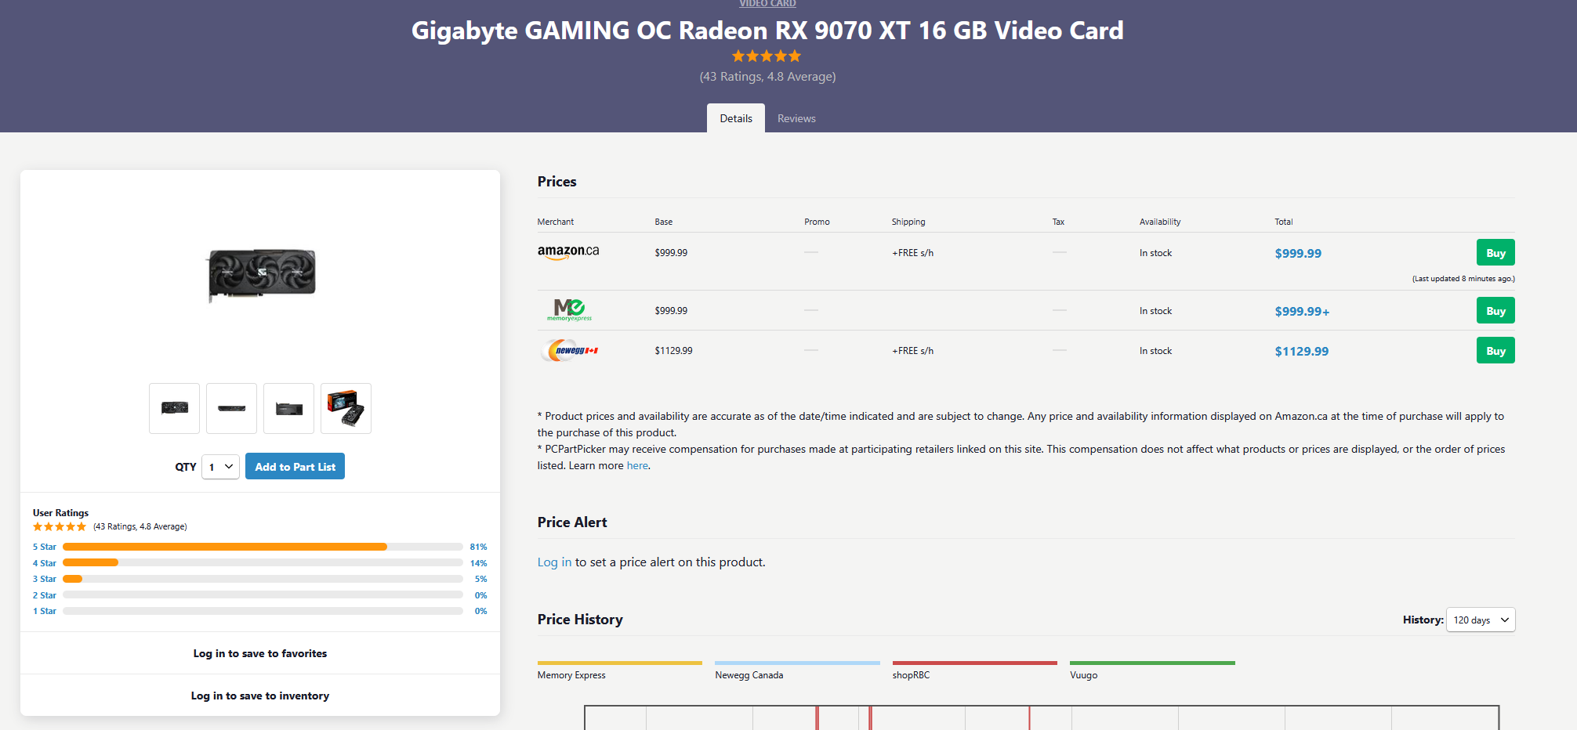This screenshot has width=1577, height=730.
Task: Select the third backplate GPU thumbnail
Action: tap(289, 408)
